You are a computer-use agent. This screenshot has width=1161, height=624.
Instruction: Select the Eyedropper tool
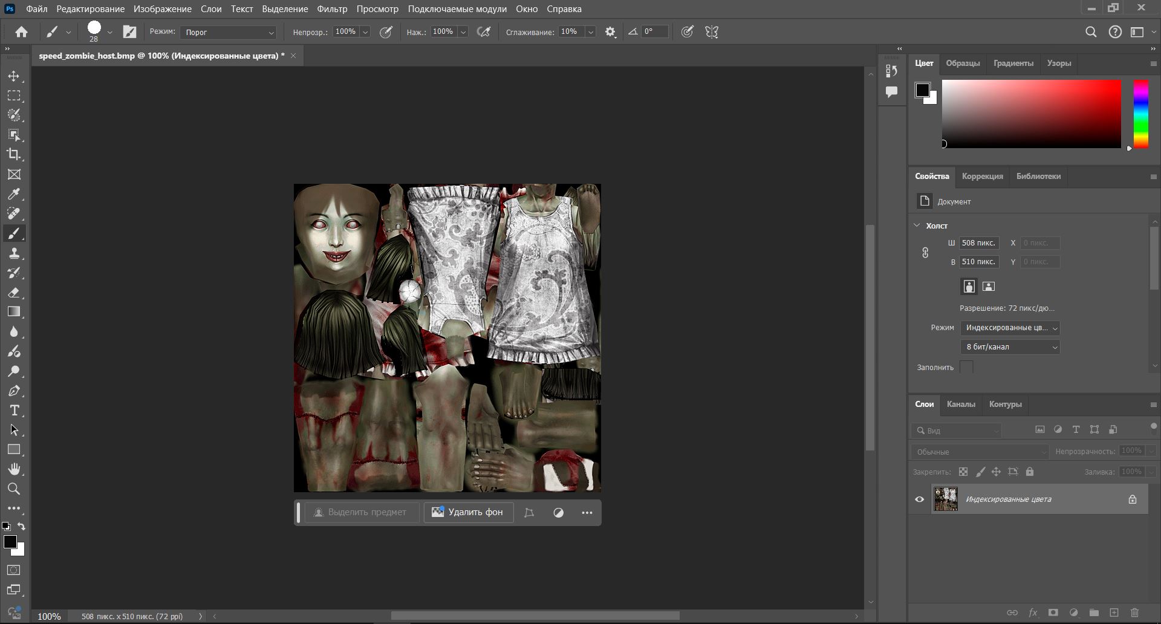point(14,194)
